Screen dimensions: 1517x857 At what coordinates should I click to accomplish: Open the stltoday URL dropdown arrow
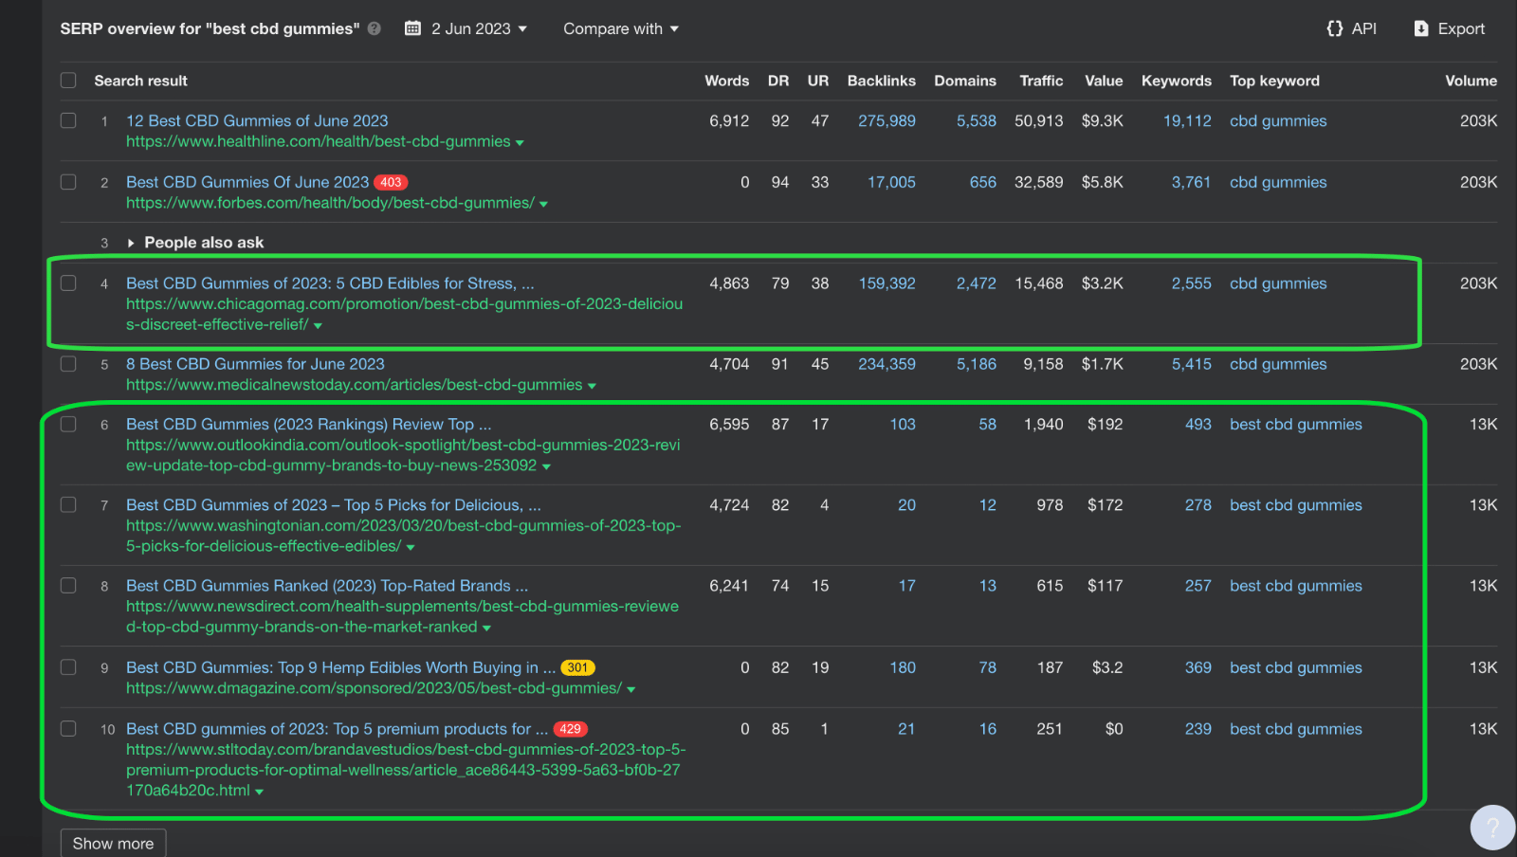click(259, 793)
